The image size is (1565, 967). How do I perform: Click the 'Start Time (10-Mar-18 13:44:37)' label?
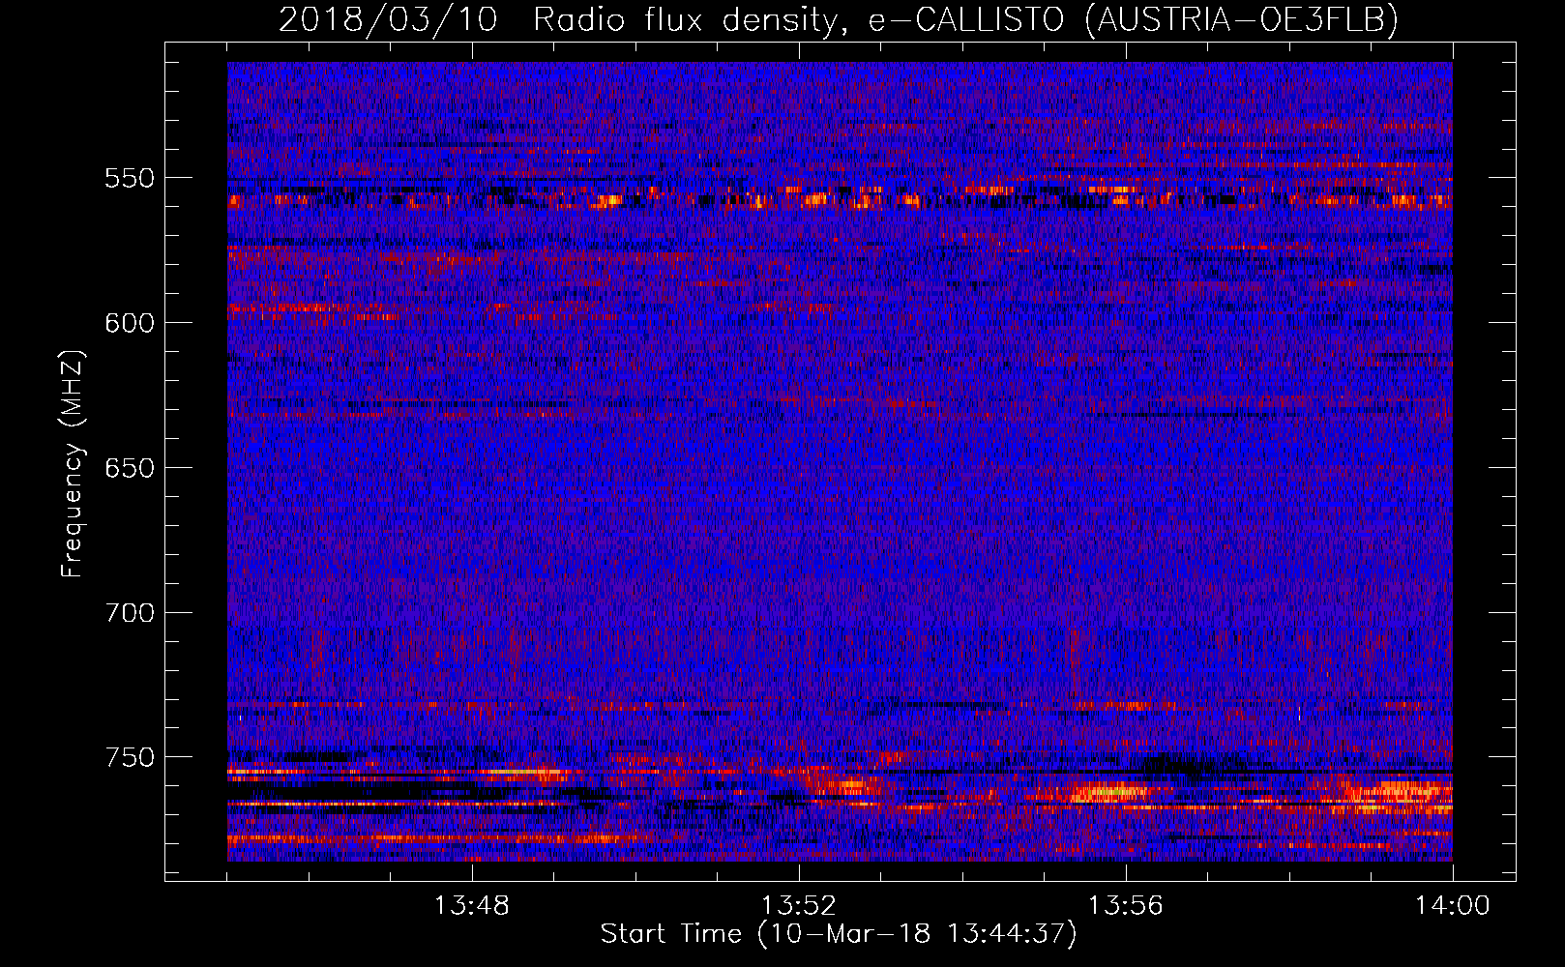839,934
